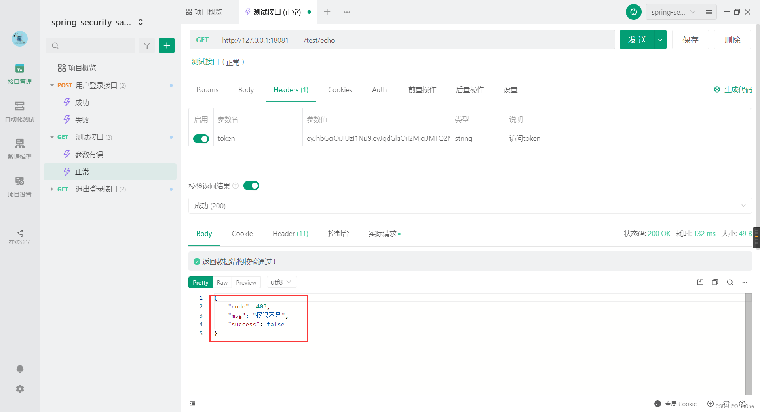Click inside the request URL input field

pos(396,40)
